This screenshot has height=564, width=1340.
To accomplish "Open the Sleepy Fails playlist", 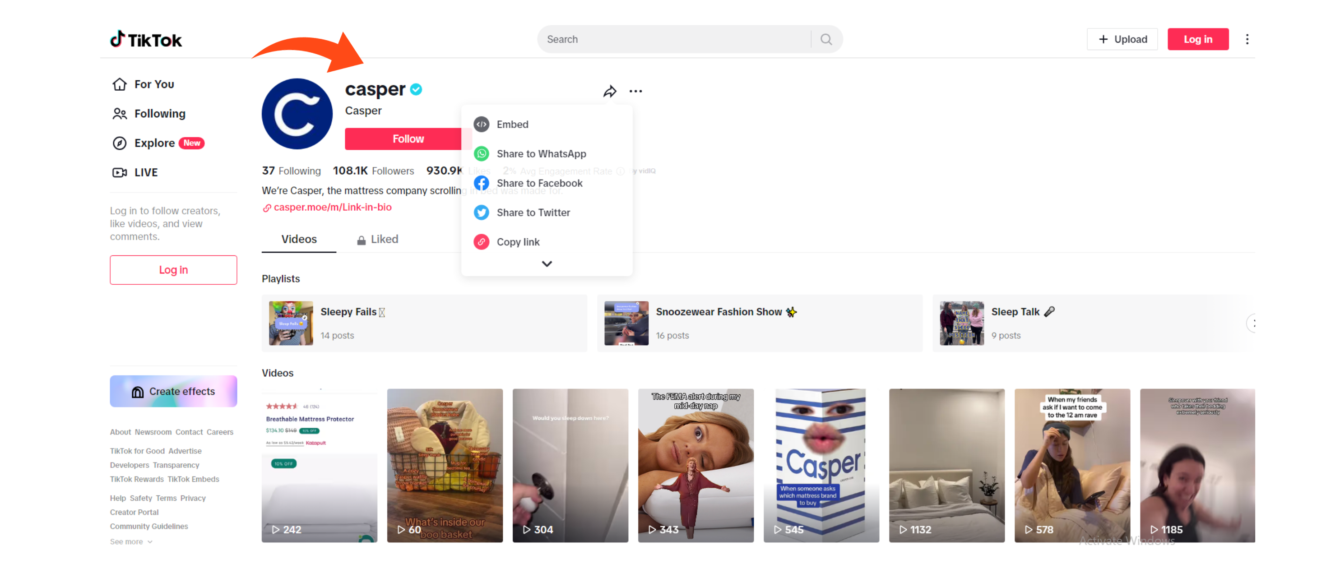I will (x=424, y=324).
